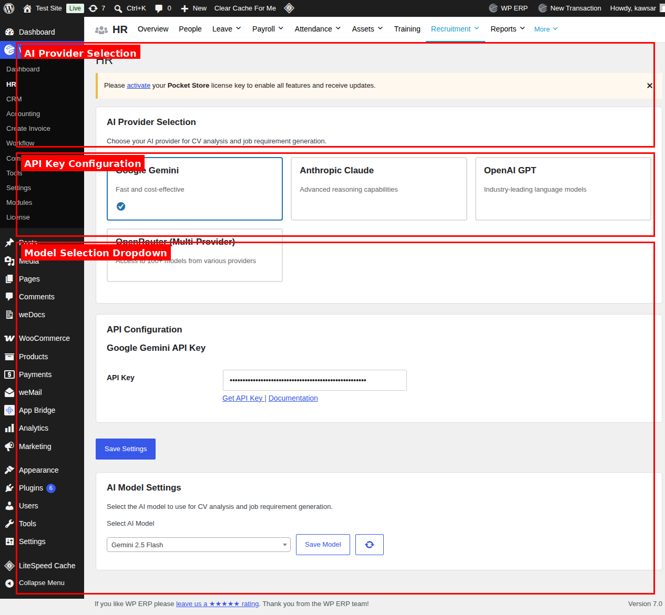Open the Tools wrench icon
Viewport: 665px width, 615px height.
tap(9, 524)
